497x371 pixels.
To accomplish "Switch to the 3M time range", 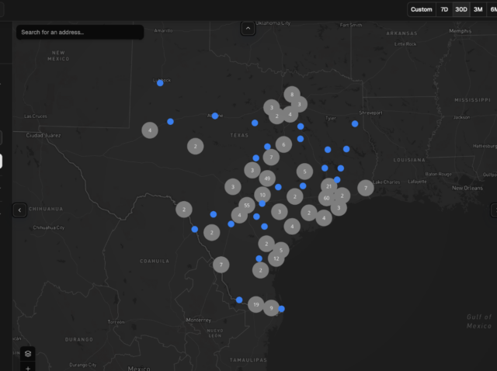I will coord(478,9).
